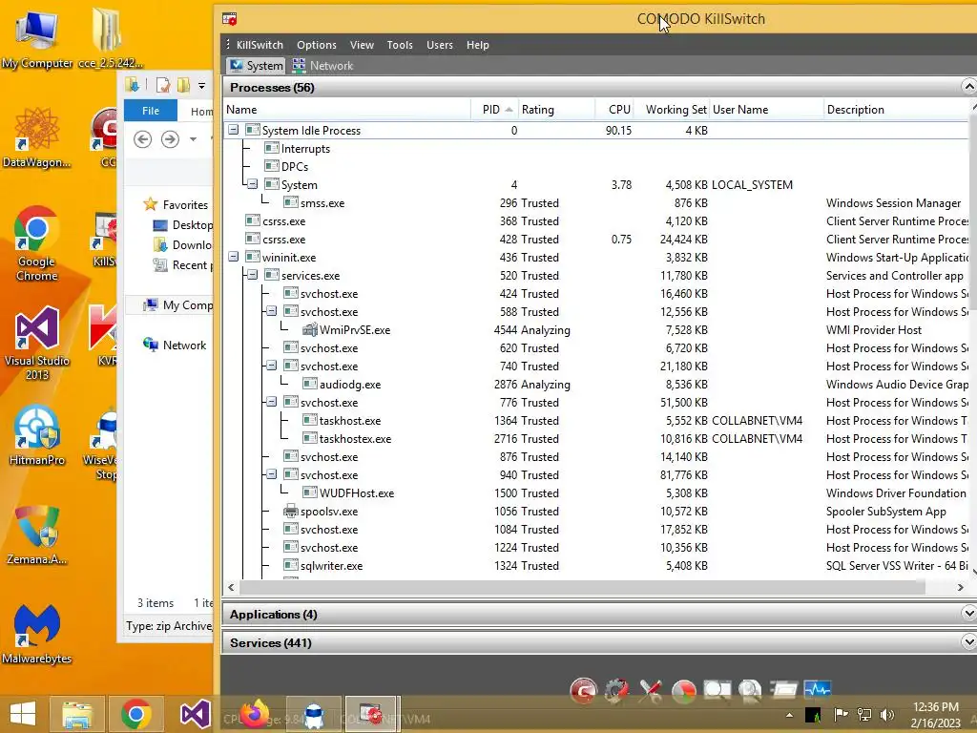Screen dimensions: 977x733
Task: Launch Chrome from the taskbar
Action: click(135, 714)
